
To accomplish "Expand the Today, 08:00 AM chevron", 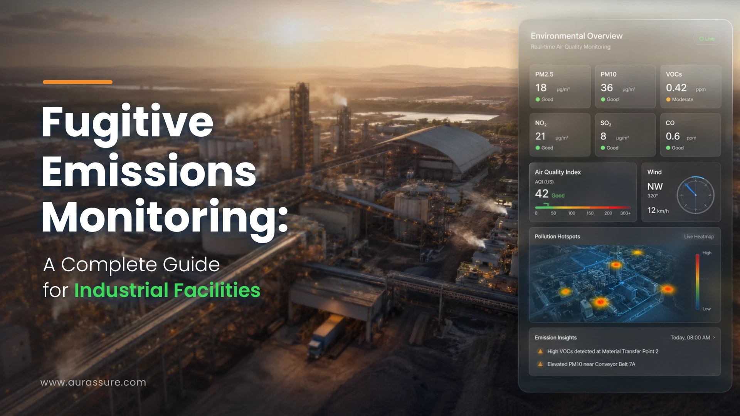I will click(x=714, y=337).
